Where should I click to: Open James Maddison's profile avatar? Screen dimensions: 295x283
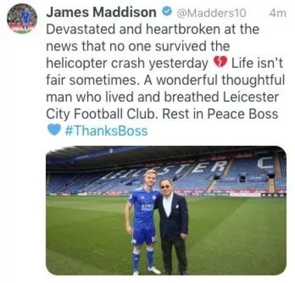pos(22,18)
